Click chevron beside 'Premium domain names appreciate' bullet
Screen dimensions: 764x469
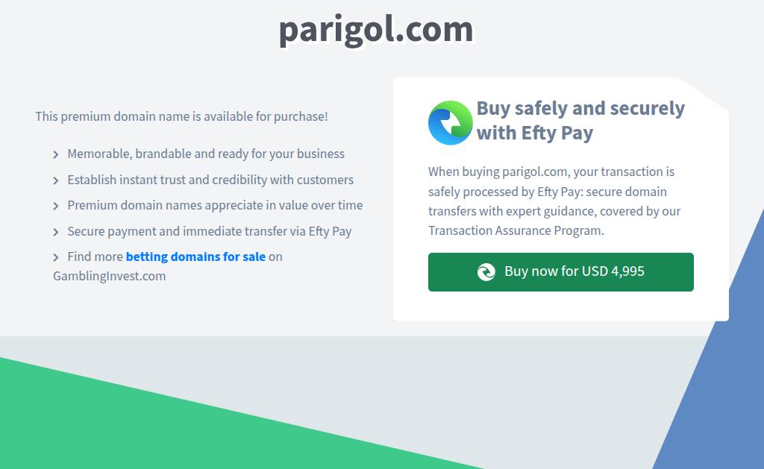click(55, 207)
